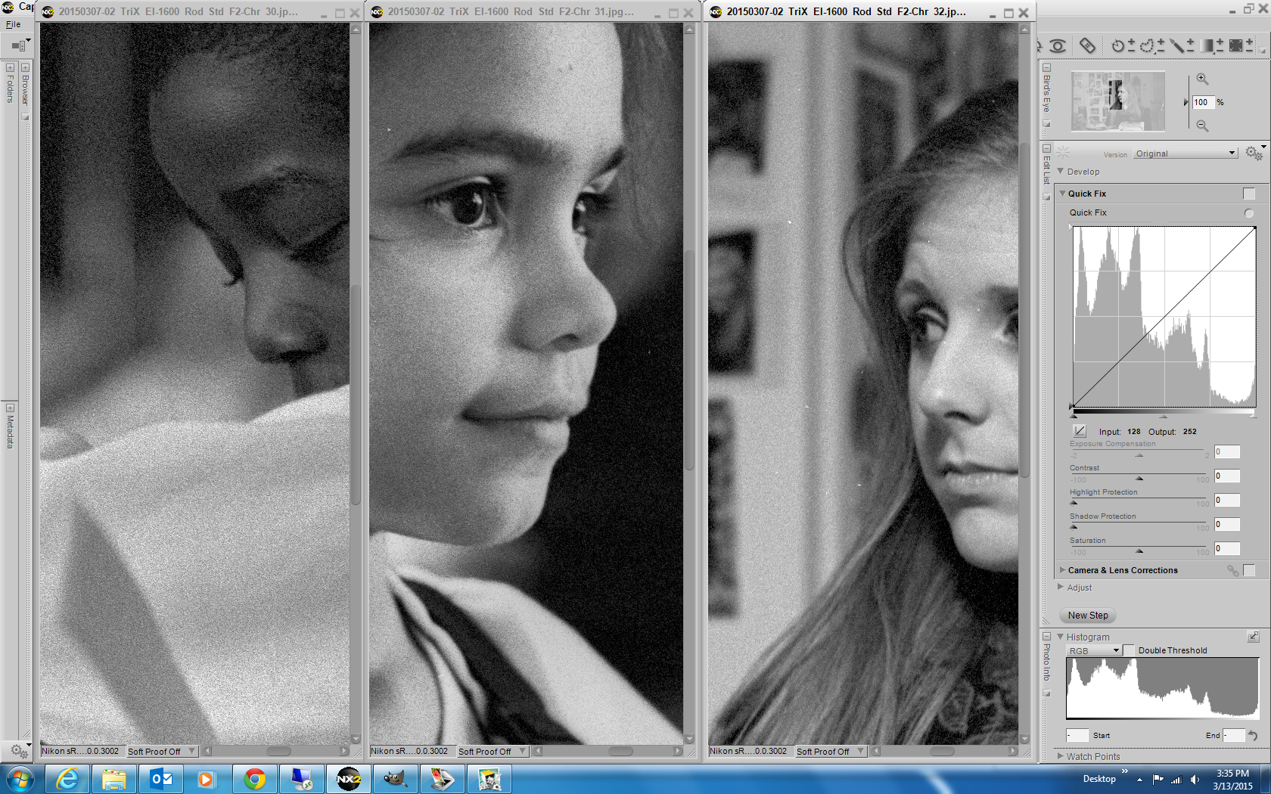Image resolution: width=1271 pixels, height=794 pixels.
Task: Zoom in using Bird's Eye magnifier plus
Action: click(x=1202, y=79)
